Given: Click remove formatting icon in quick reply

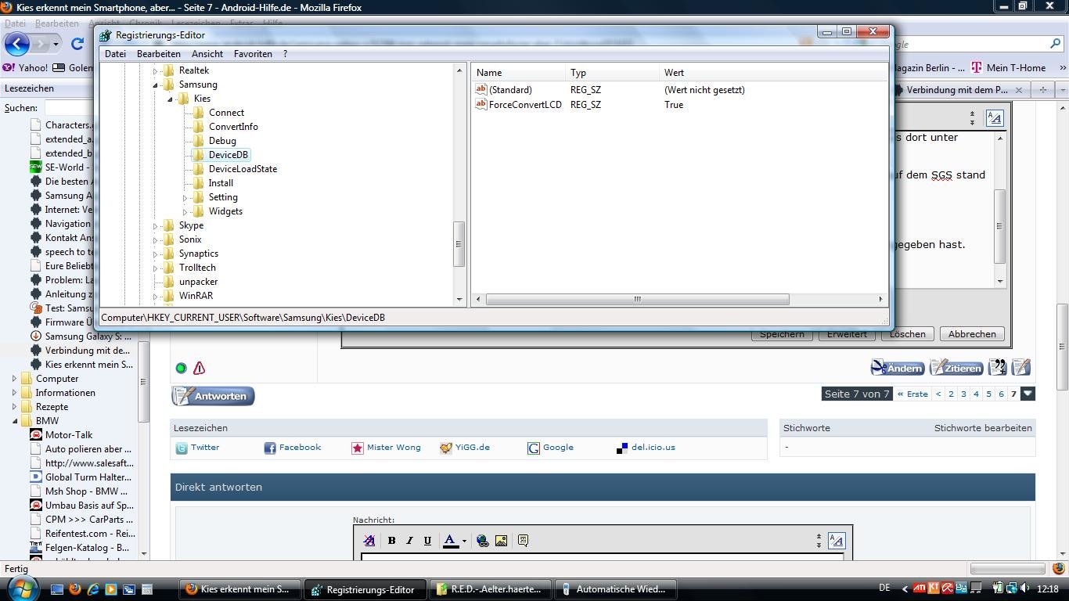Looking at the screenshot, I should [x=369, y=541].
